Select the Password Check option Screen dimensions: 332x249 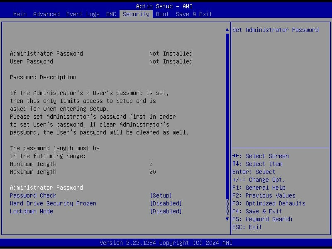[x=33, y=195]
